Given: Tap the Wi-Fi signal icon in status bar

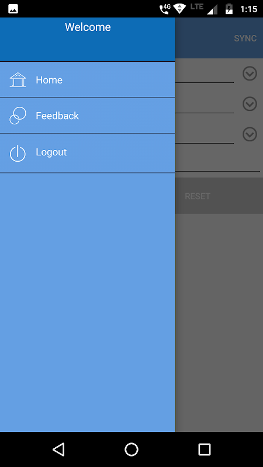Looking at the screenshot, I should click(x=179, y=9).
